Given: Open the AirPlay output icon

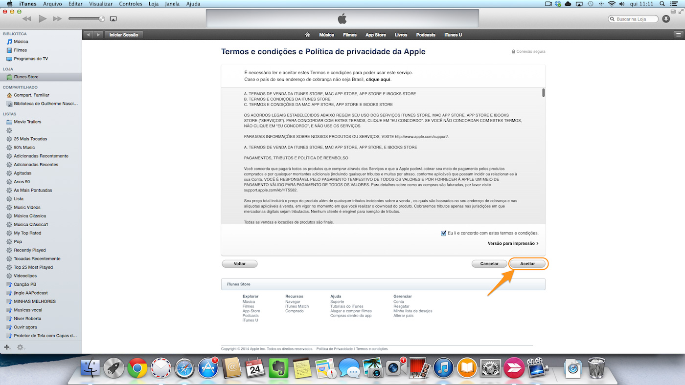Looking at the screenshot, I should click(114, 19).
